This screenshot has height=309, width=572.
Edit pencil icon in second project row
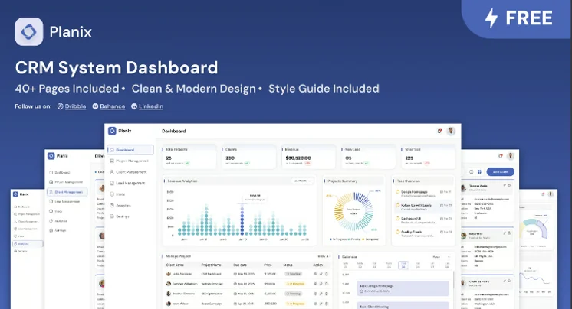pos(321,284)
